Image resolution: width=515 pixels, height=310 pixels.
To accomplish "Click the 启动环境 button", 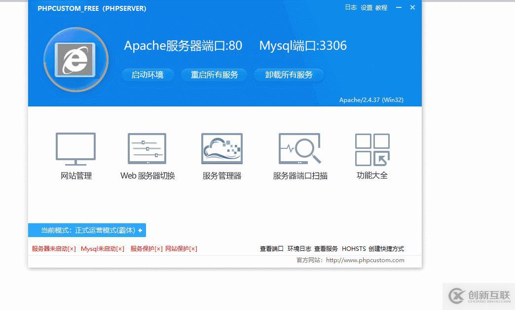I will coord(147,74).
